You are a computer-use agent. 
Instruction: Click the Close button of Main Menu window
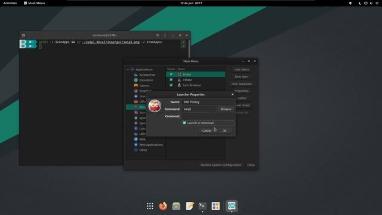tap(251, 165)
